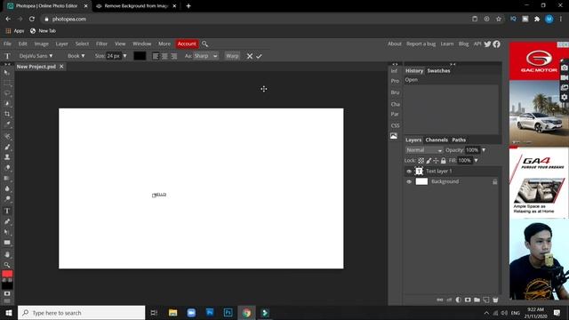This screenshot has height=320, width=569.
Task: Select the Gradient tool
Action: coord(7,178)
